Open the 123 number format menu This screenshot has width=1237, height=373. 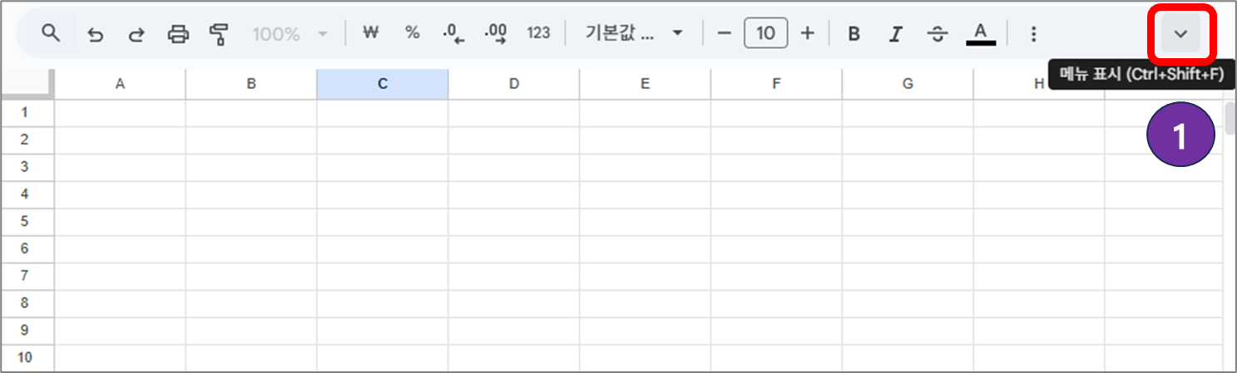click(x=539, y=33)
